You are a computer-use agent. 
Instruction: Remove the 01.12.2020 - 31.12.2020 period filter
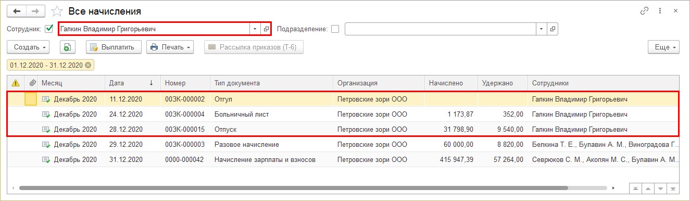[x=88, y=65]
